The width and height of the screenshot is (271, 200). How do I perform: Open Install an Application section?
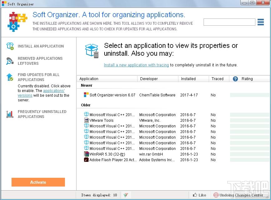[41, 46]
